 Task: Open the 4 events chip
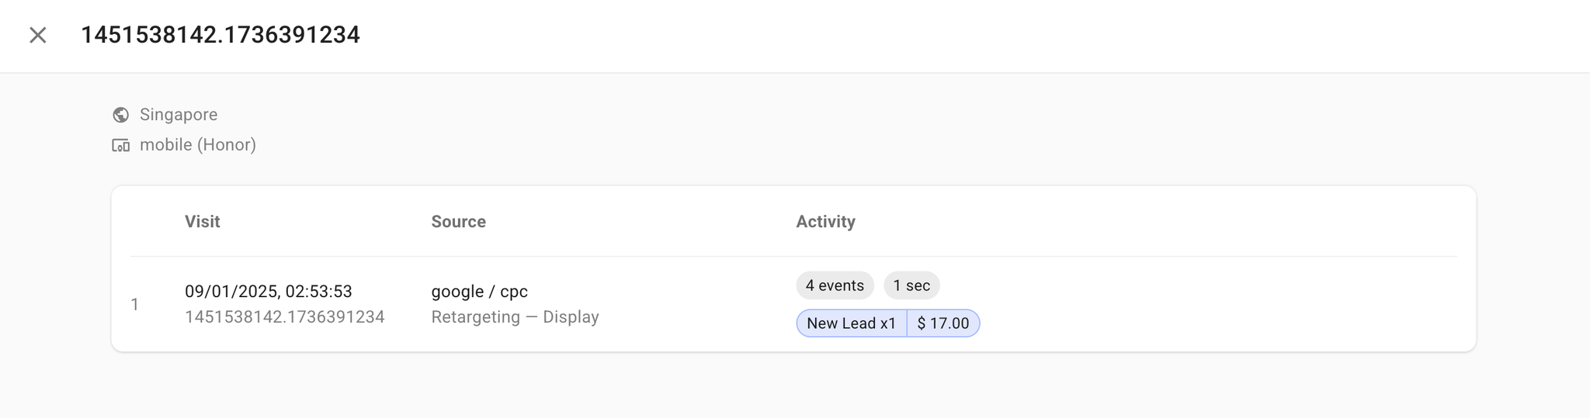pyautogui.click(x=835, y=285)
